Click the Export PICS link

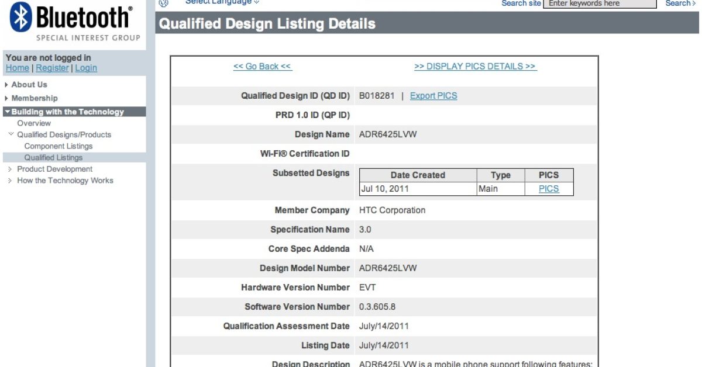click(x=433, y=96)
